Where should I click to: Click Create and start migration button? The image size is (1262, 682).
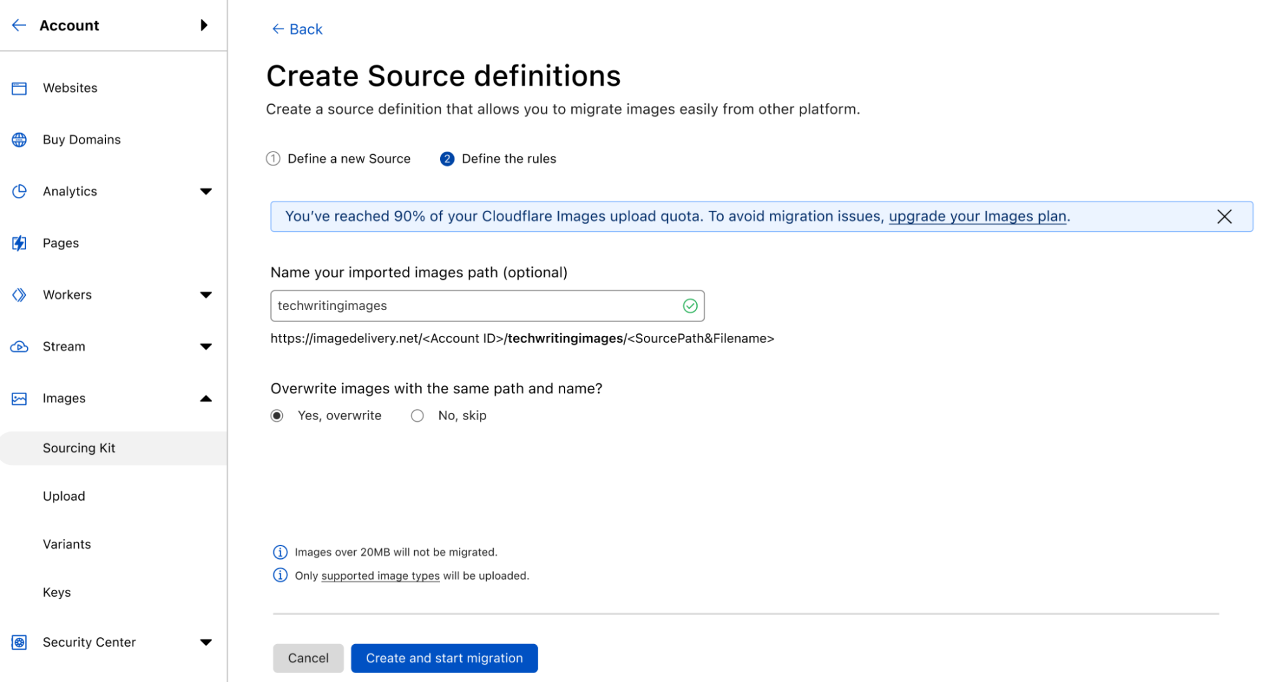click(445, 657)
